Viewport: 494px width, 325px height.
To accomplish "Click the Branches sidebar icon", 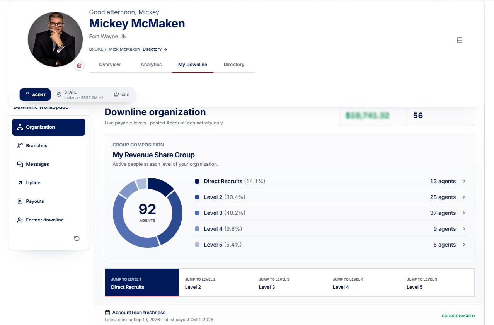I will 20,146.
